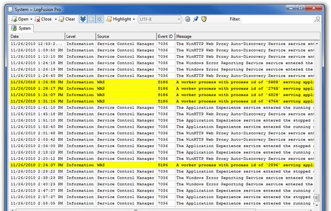Click Information level in 2:58:05 PM row
This screenshot has height=211, width=331.
click(80, 204)
